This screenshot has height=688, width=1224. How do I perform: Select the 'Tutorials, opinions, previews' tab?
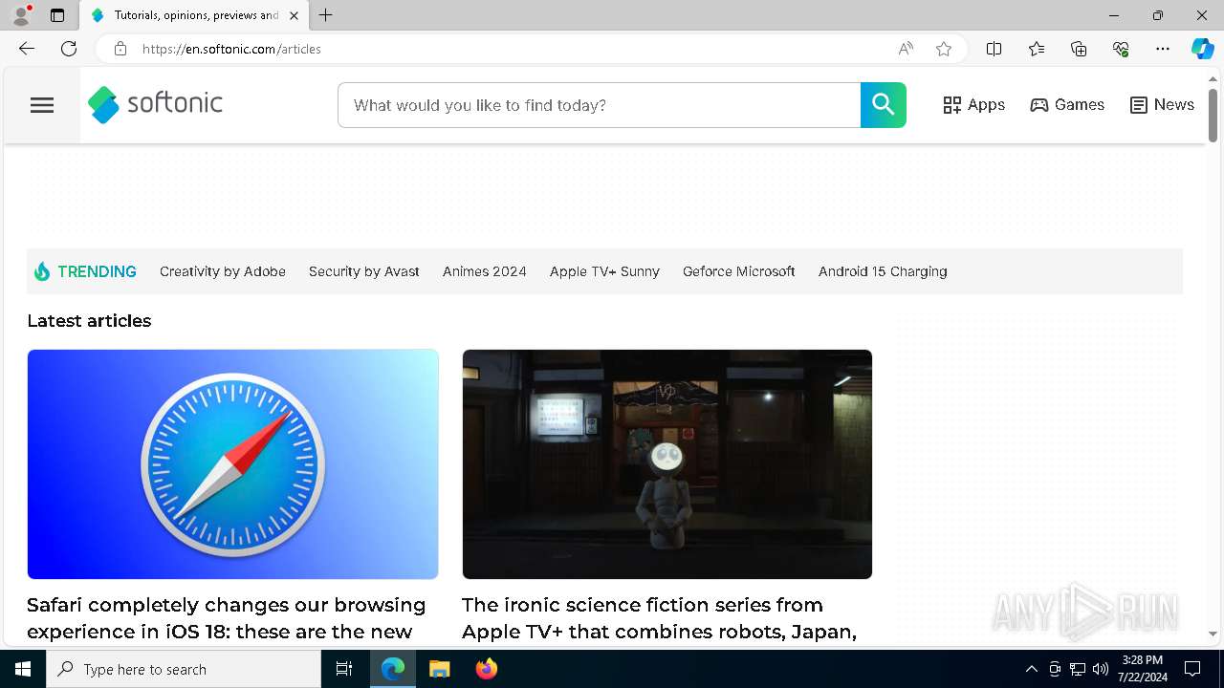195,15
